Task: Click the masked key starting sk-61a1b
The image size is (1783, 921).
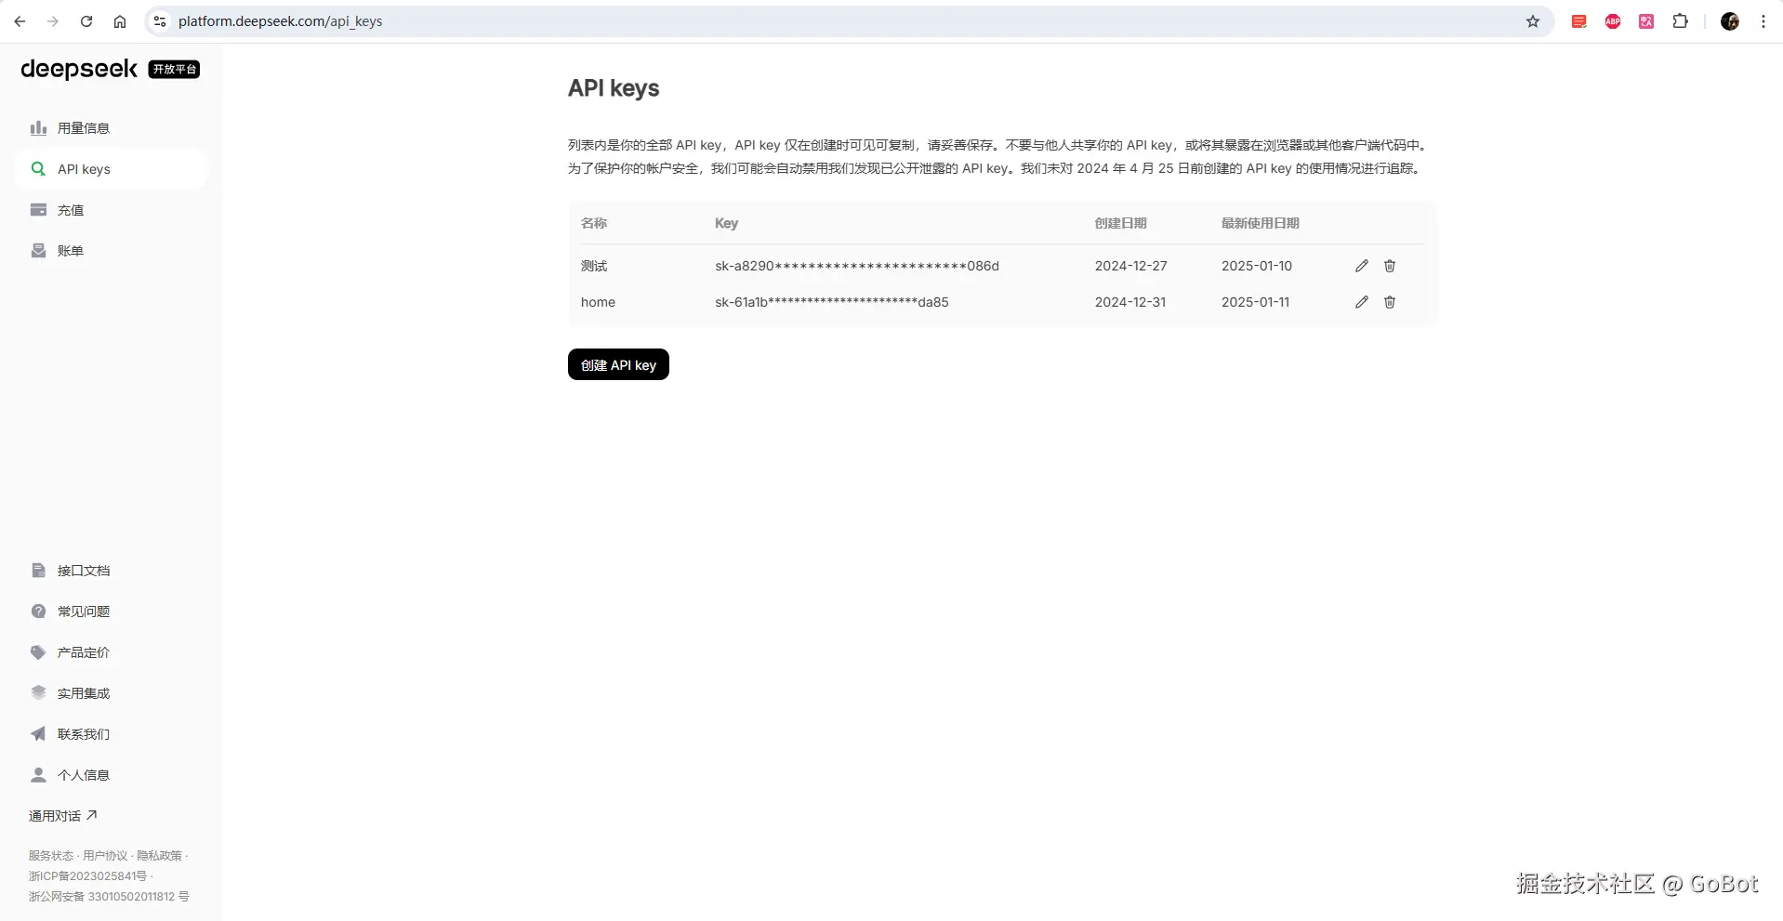Action: tap(832, 302)
